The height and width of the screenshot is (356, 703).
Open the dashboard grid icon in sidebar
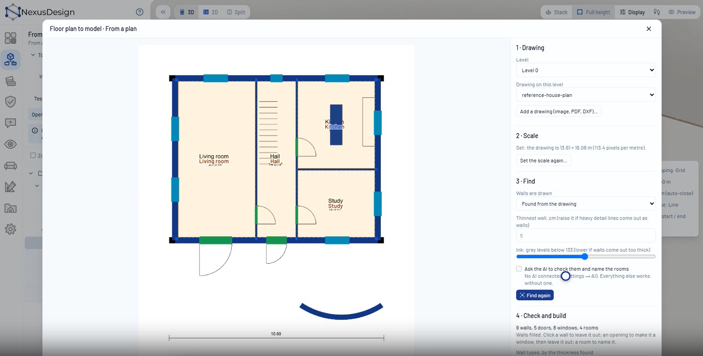pyautogui.click(x=10, y=38)
